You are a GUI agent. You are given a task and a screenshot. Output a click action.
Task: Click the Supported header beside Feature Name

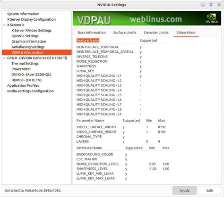(148, 41)
